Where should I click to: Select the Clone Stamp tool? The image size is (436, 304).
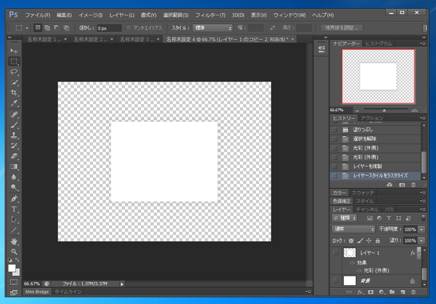click(13, 135)
